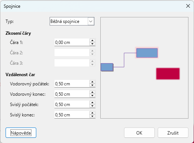Click the Vodorovný počátek input field
This screenshot has height=143, width=194.
[72, 84]
